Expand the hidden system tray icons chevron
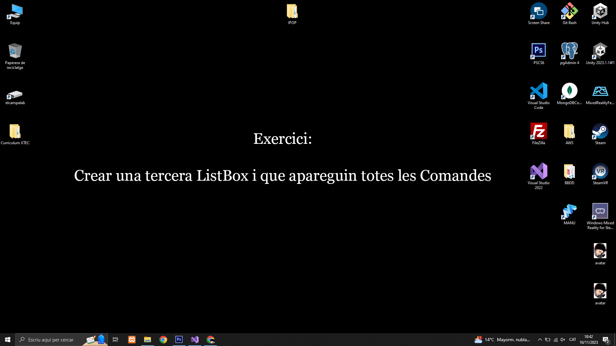Image resolution: width=616 pixels, height=346 pixels. pos(540,340)
